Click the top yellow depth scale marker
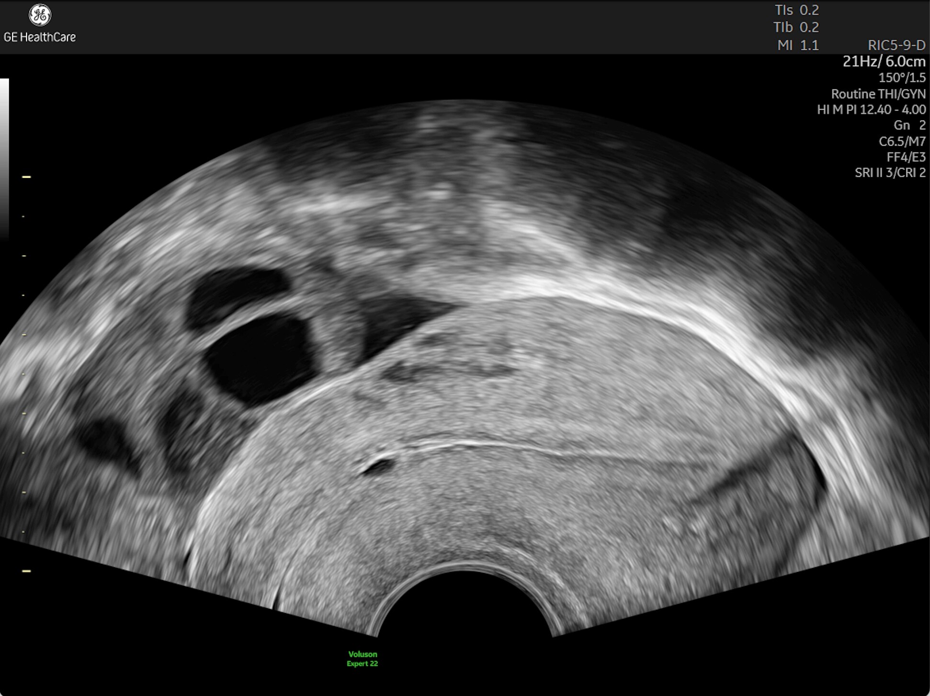The height and width of the screenshot is (696, 930). pyautogui.click(x=26, y=177)
